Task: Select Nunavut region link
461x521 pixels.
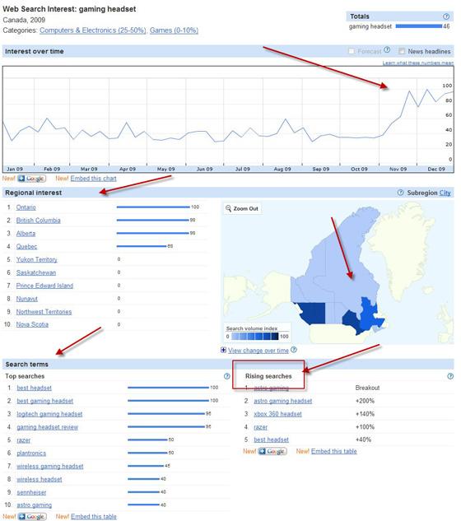Action: (x=27, y=299)
